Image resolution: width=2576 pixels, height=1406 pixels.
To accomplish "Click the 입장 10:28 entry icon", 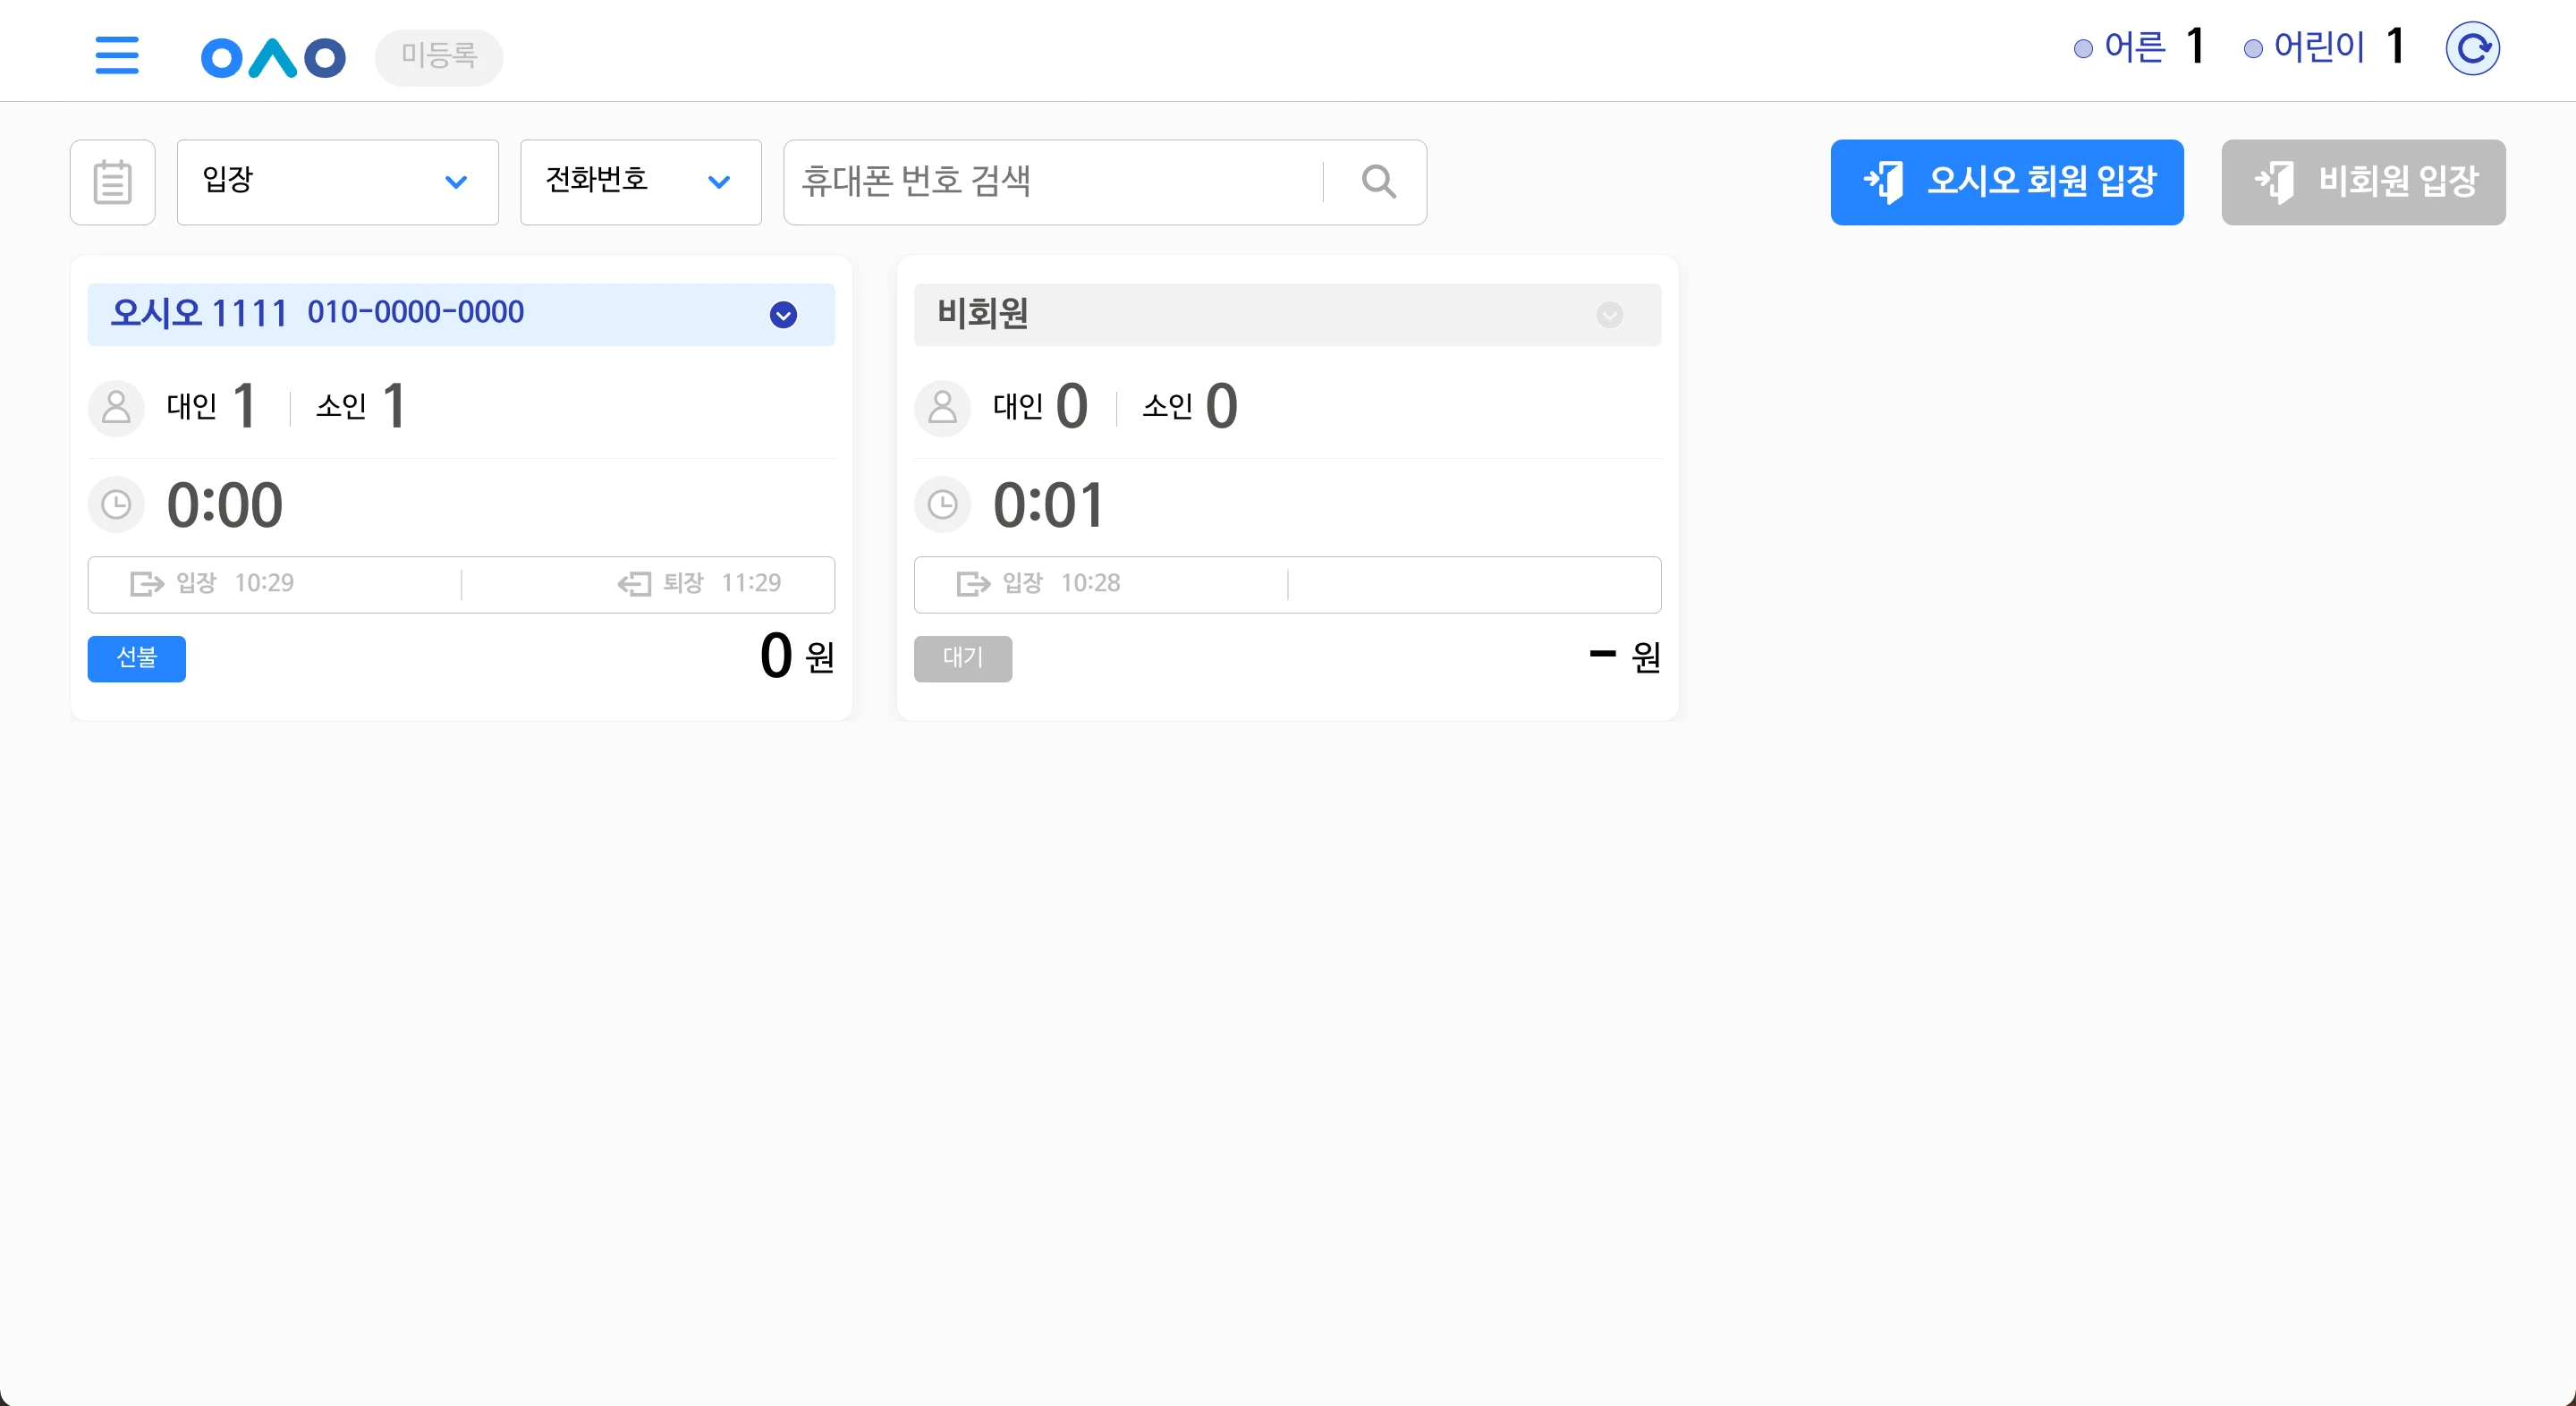I will 973,583.
